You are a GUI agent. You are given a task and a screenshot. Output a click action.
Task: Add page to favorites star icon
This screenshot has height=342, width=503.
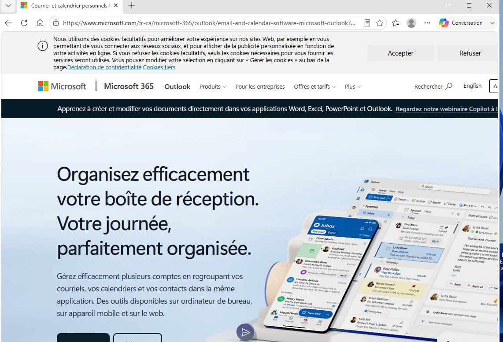click(380, 23)
